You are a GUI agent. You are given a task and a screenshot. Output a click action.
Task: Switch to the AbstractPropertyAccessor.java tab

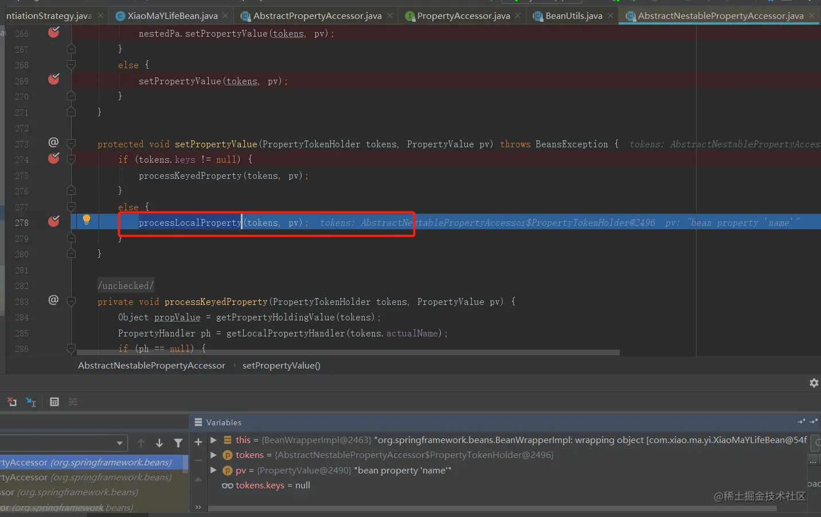click(x=317, y=16)
